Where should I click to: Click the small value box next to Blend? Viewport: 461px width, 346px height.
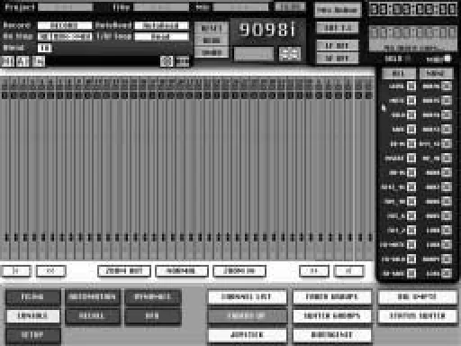(x=44, y=48)
